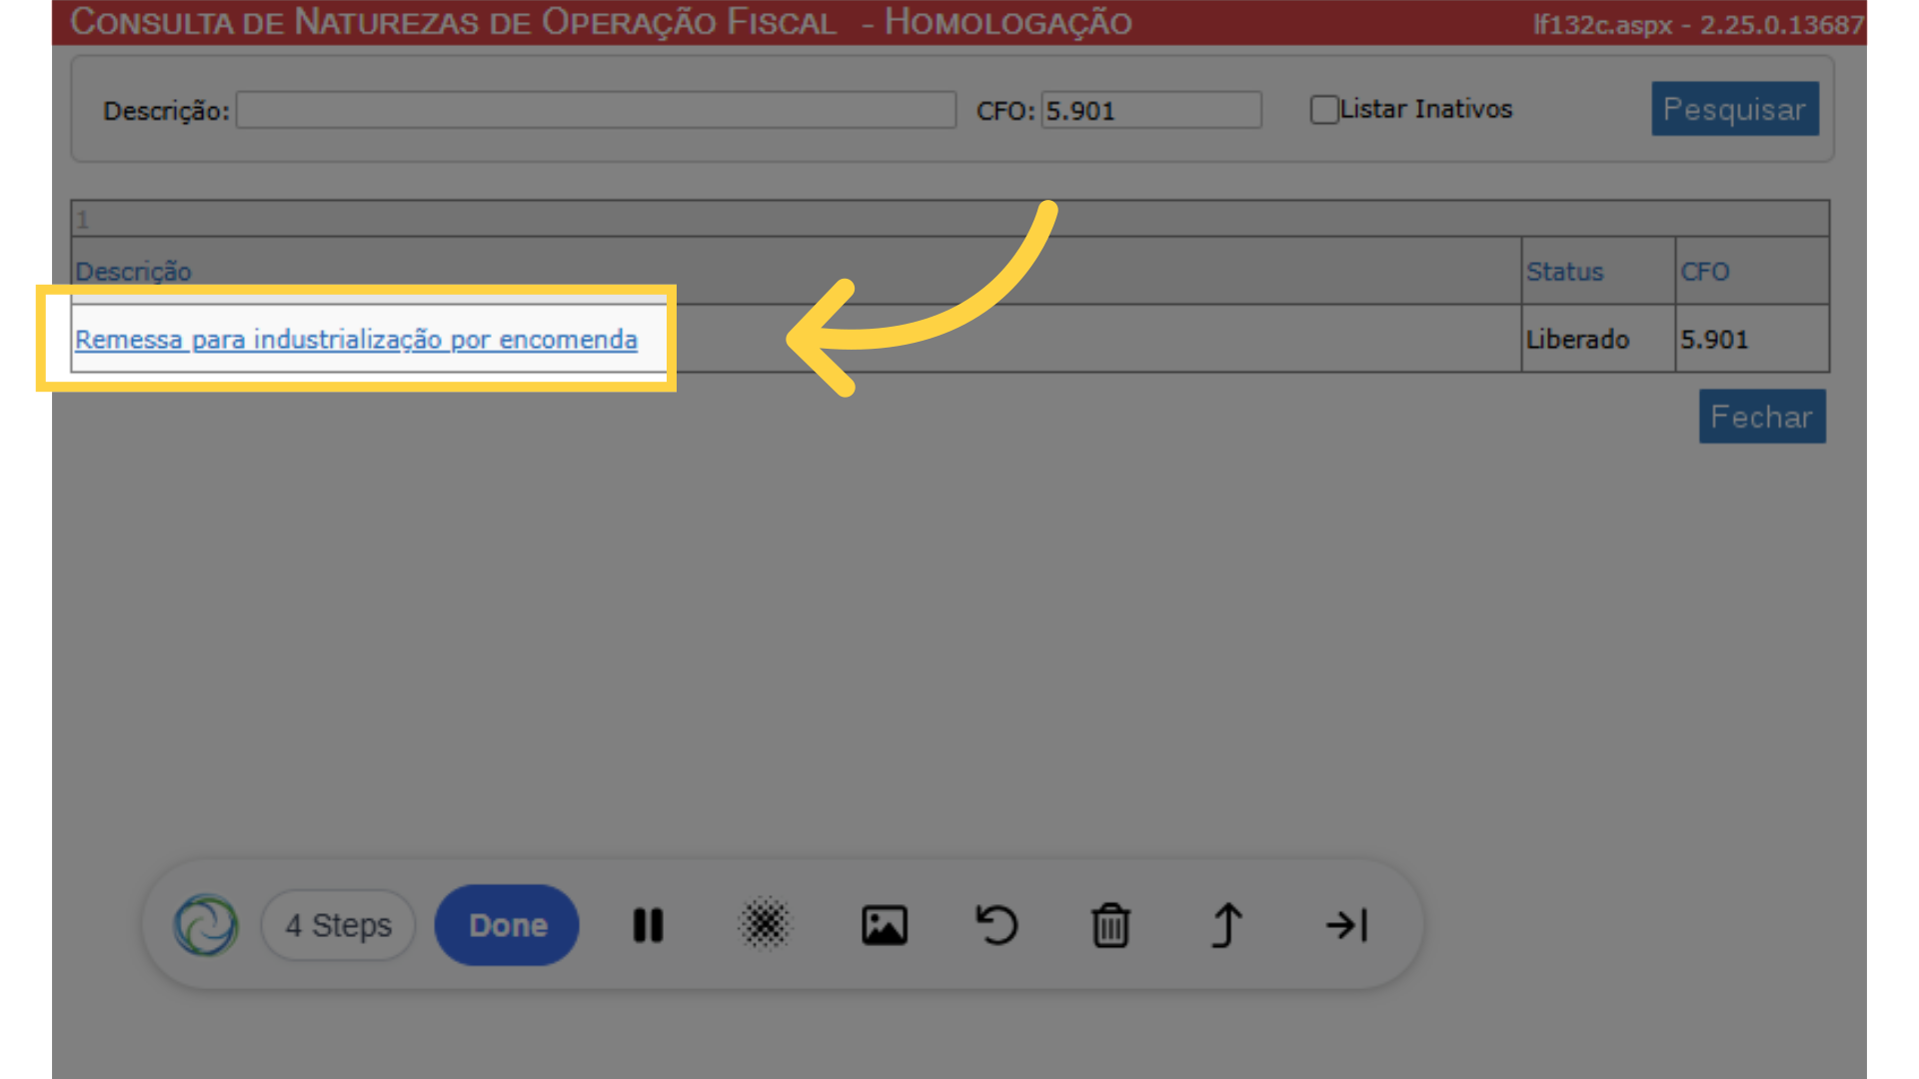Image resolution: width=1919 pixels, height=1079 pixels.
Task: Click the screenshot image icon
Action: 884,925
